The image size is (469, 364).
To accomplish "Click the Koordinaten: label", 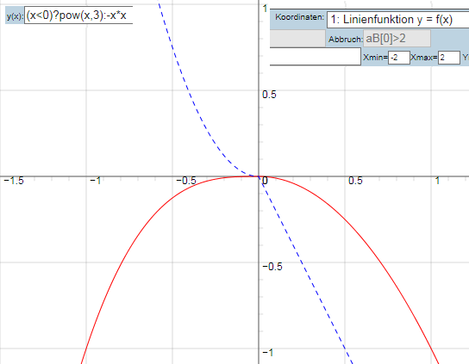I will [x=299, y=17].
